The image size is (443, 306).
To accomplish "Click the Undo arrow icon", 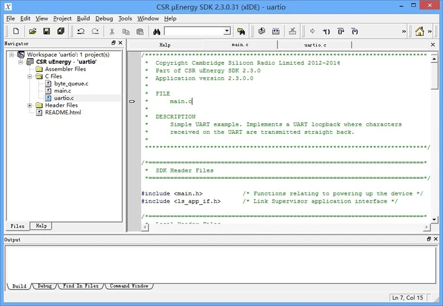I will tap(81, 31).
